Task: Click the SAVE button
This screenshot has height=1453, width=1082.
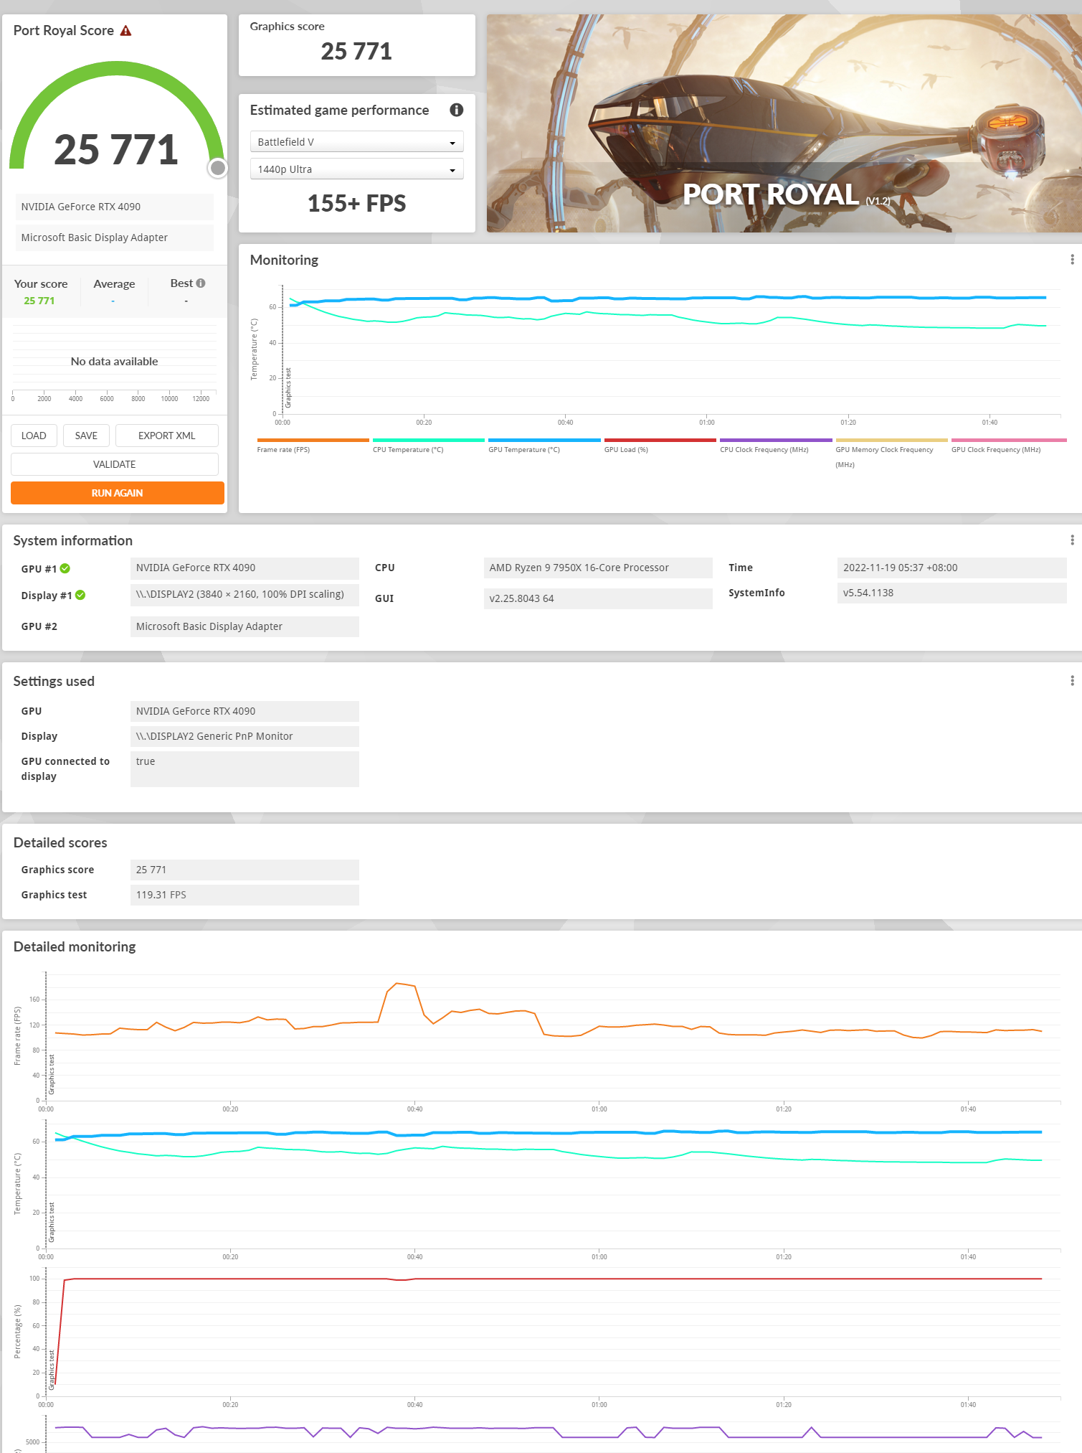Action: [x=86, y=436]
